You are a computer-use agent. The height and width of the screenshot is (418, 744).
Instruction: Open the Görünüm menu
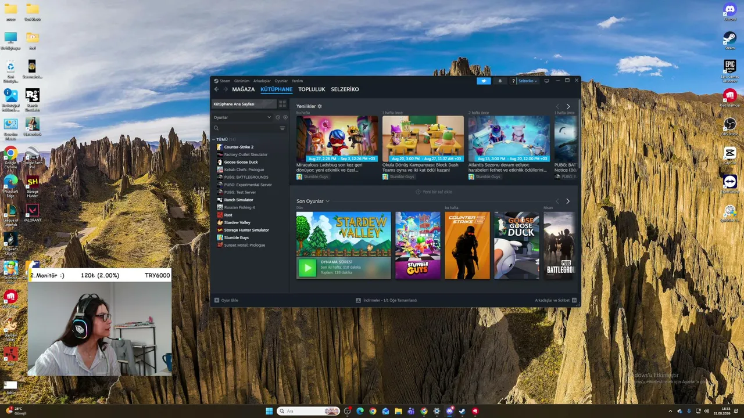pyautogui.click(x=242, y=81)
